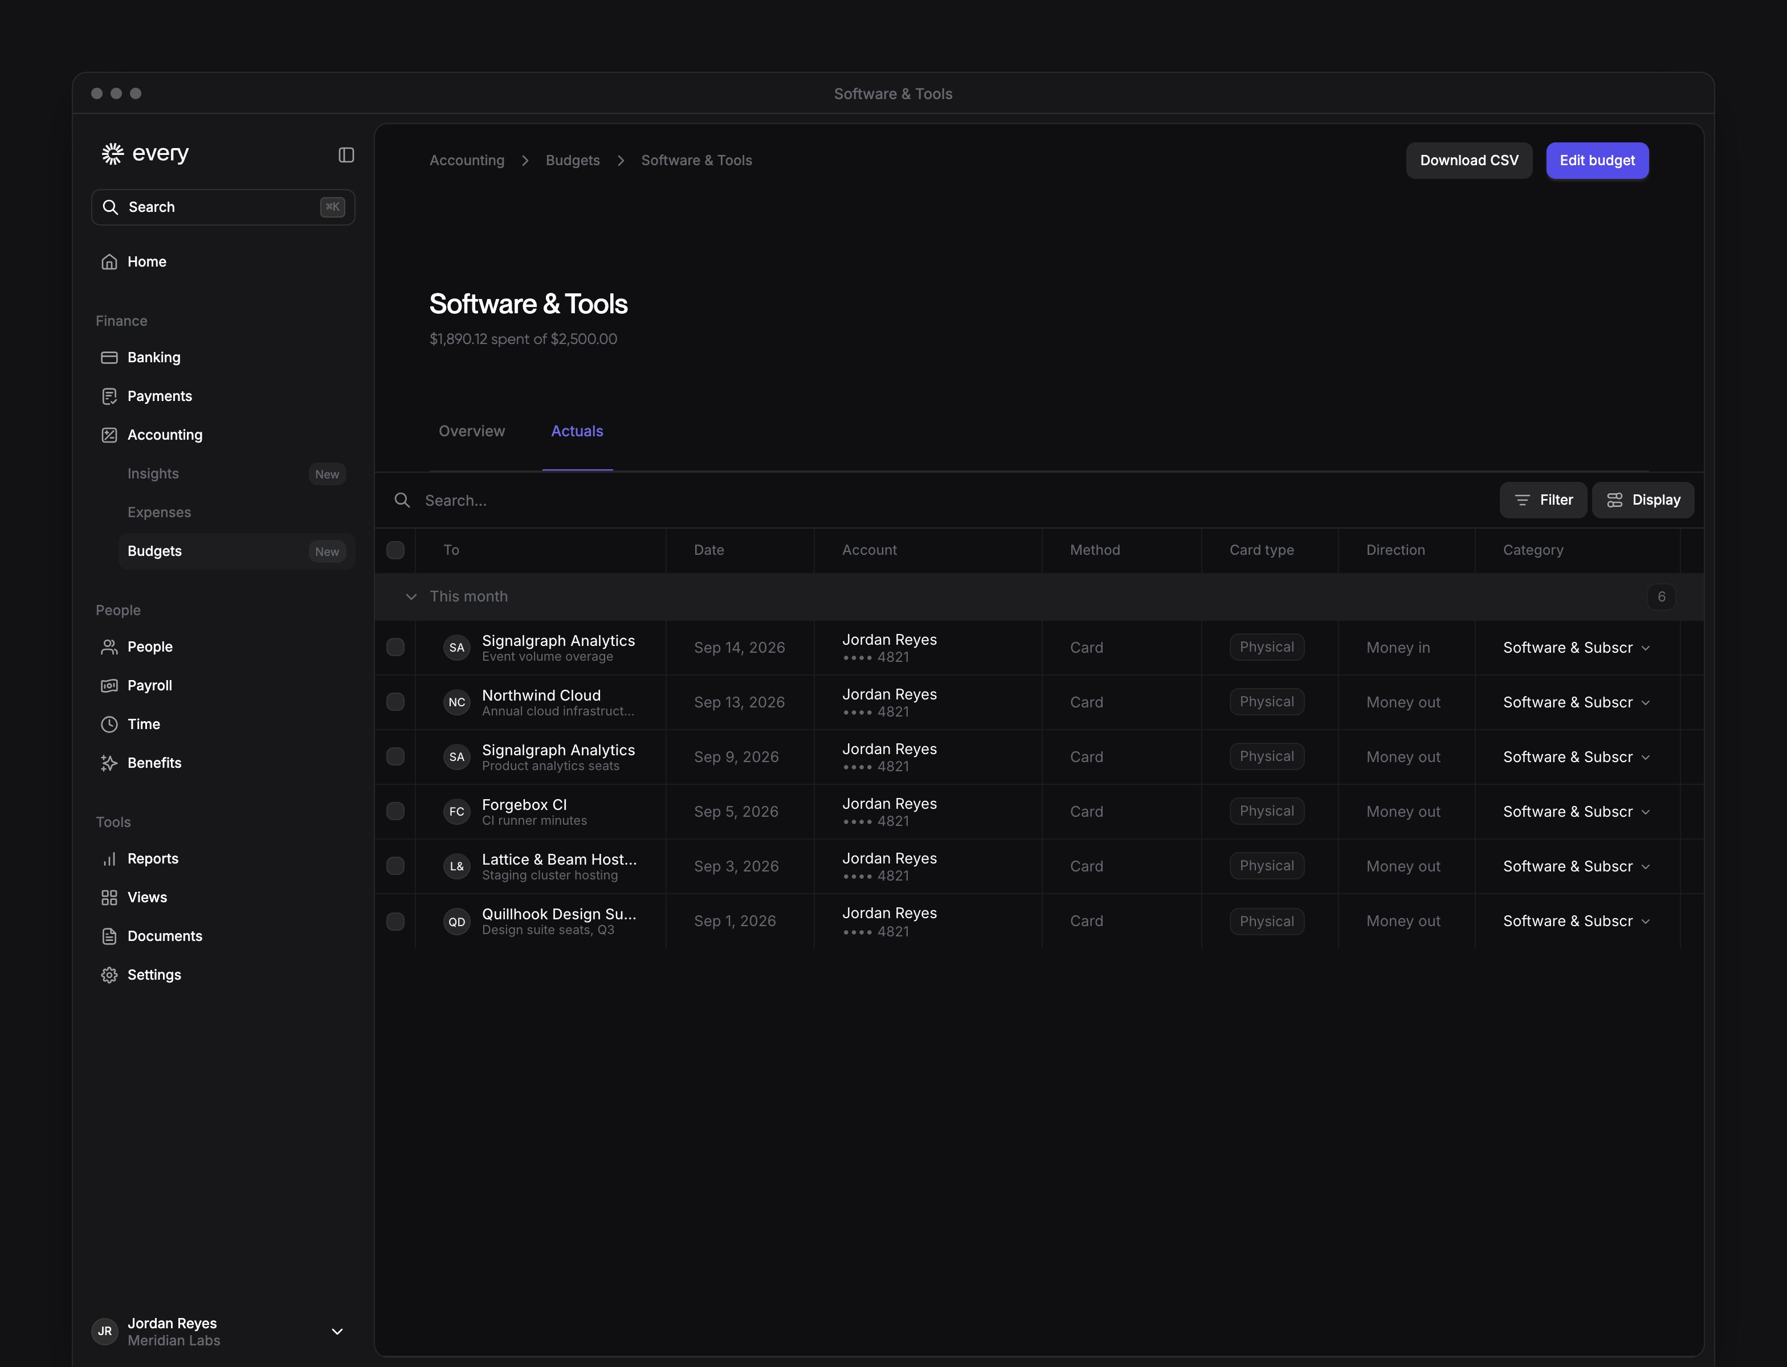Screen dimensions: 1787x1367
Task: Expand the Jordan Reyes account menu
Action: coord(337,1331)
